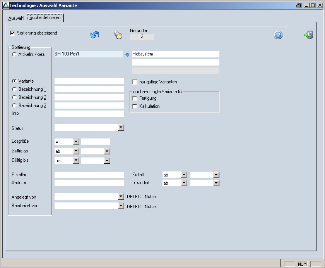Click the green exit door icon
This screenshot has height=268, width=325.
coord(308,35)
